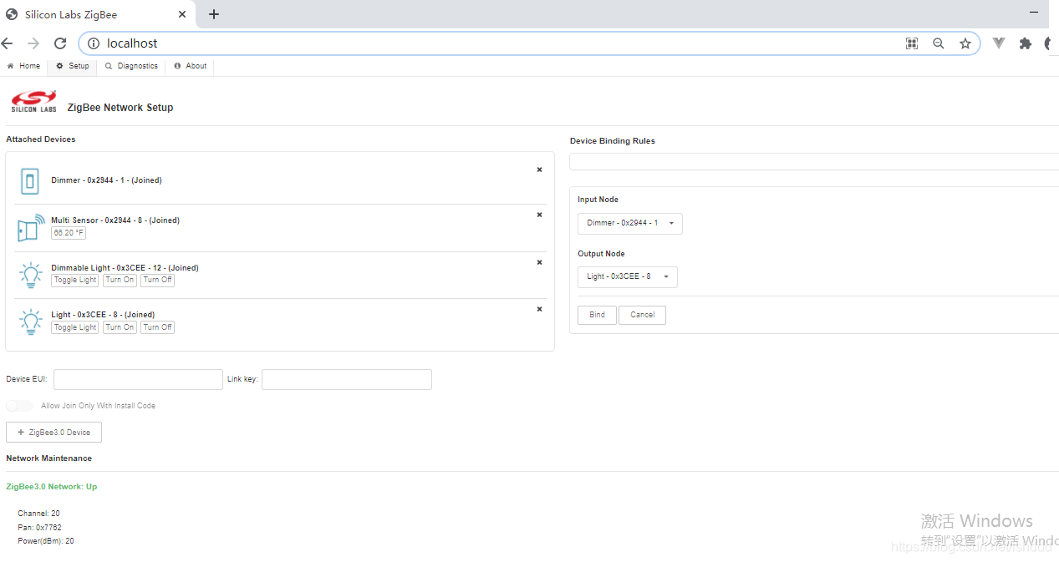Click the QR code icon in address bar
This screenshot has height=562, width=1059.
pyautogui.click(x=912, y=43)
